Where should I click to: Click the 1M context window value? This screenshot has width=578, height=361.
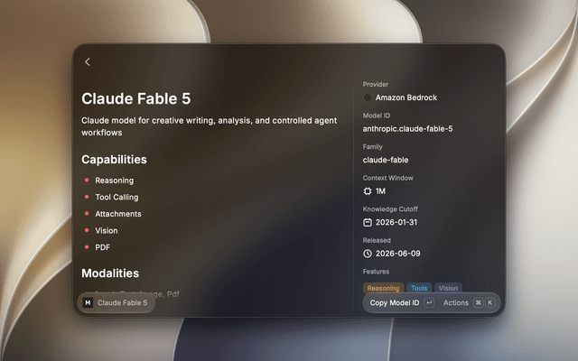pos(380,191)
